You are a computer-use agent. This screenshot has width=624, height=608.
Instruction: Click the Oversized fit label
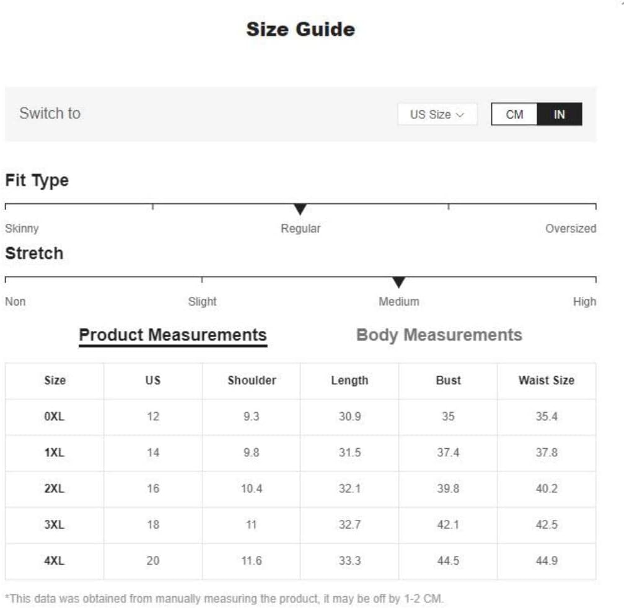pos(571,229)
